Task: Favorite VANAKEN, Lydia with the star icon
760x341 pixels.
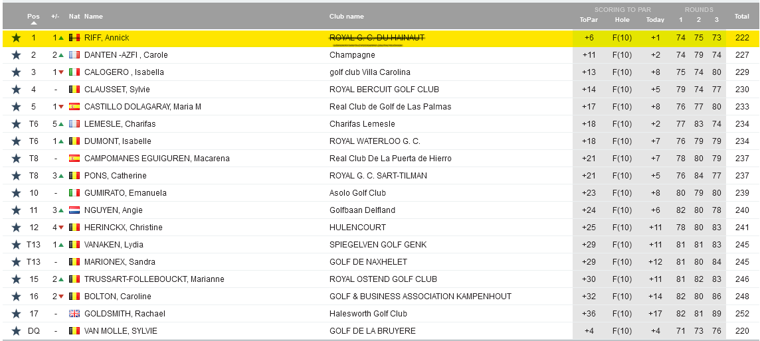Action: (x=16, y=245)
